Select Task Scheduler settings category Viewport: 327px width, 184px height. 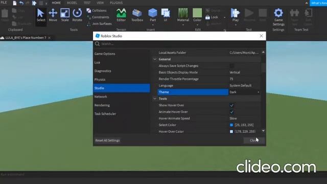(122, 113)
